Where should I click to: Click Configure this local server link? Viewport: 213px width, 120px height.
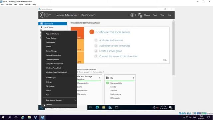pyautogui.click(x=113, y=32)
